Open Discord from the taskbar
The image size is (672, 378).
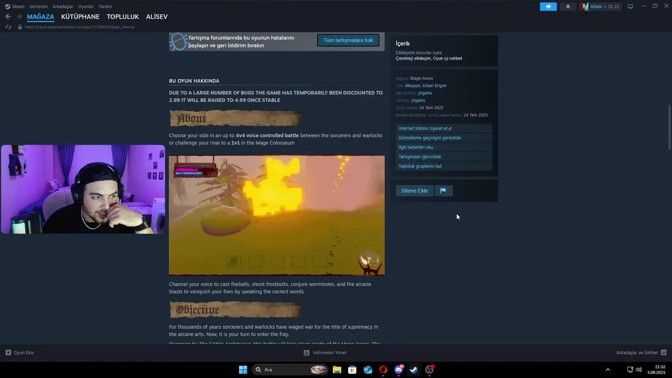399,370
